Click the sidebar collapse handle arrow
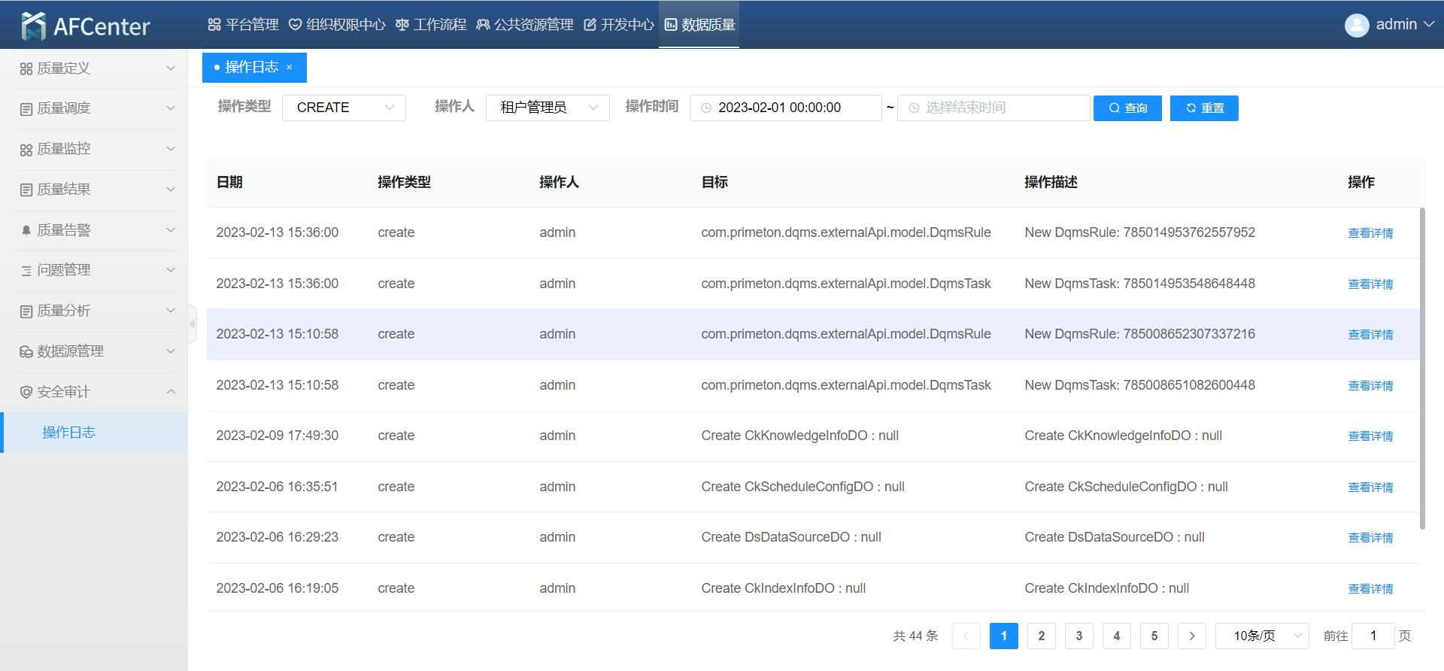 pyautogui.click(x=193, y=323)
